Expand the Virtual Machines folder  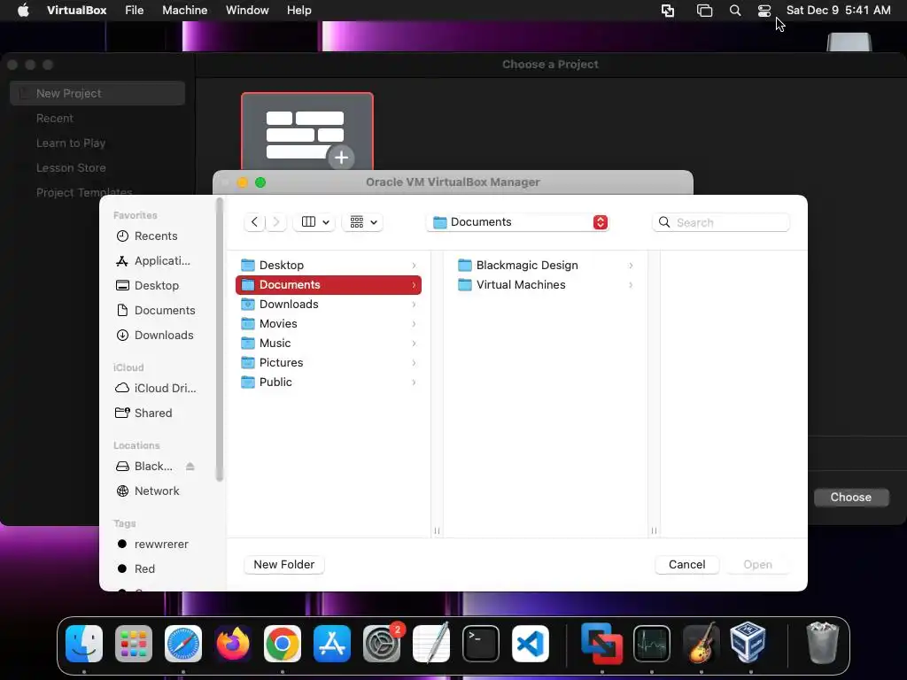[631, 285]
